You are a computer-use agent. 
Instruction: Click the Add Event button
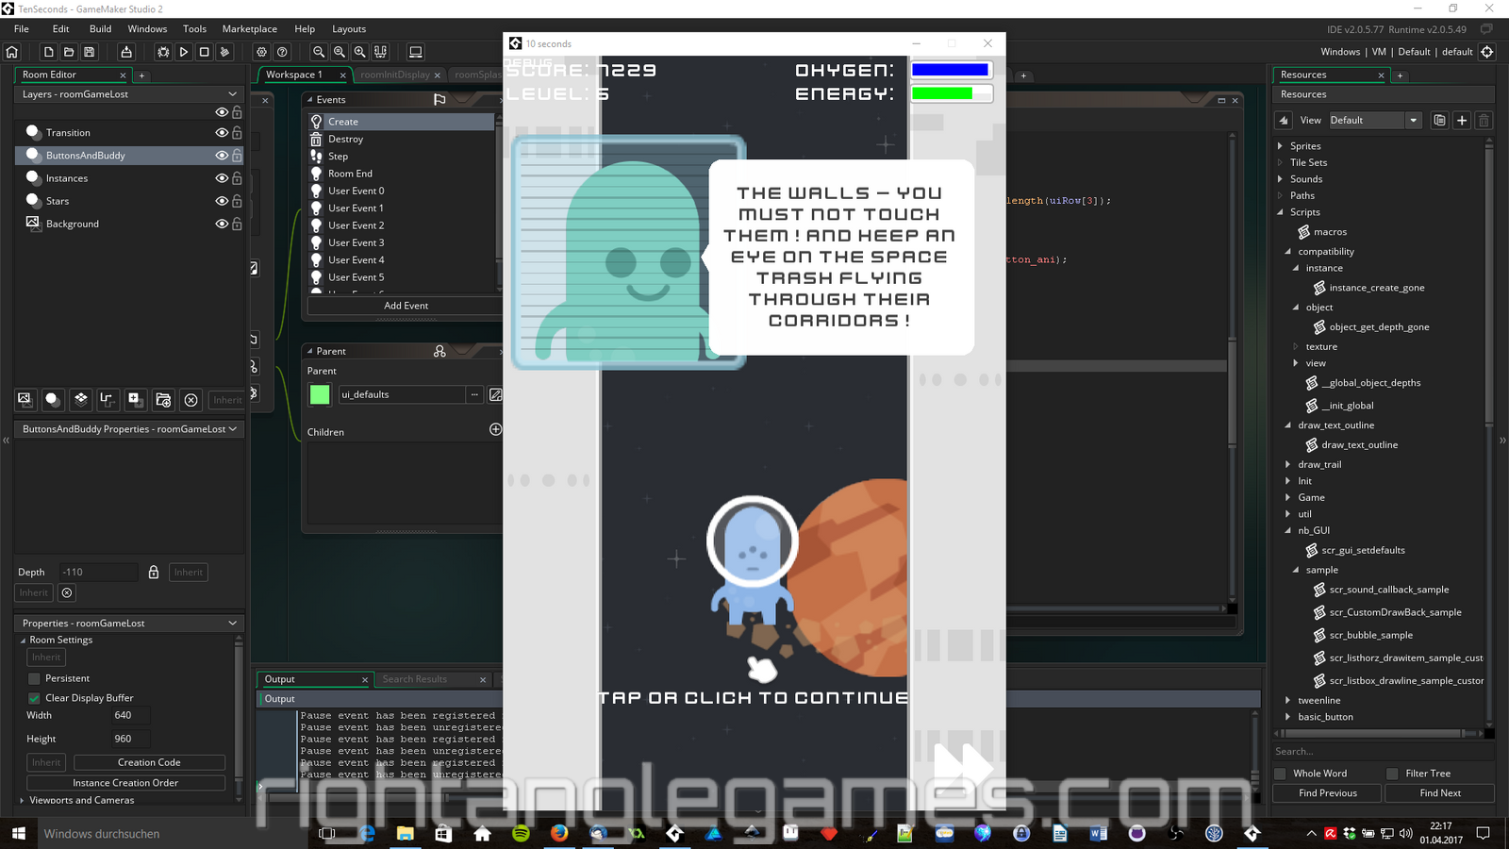[x=406, y=306]
